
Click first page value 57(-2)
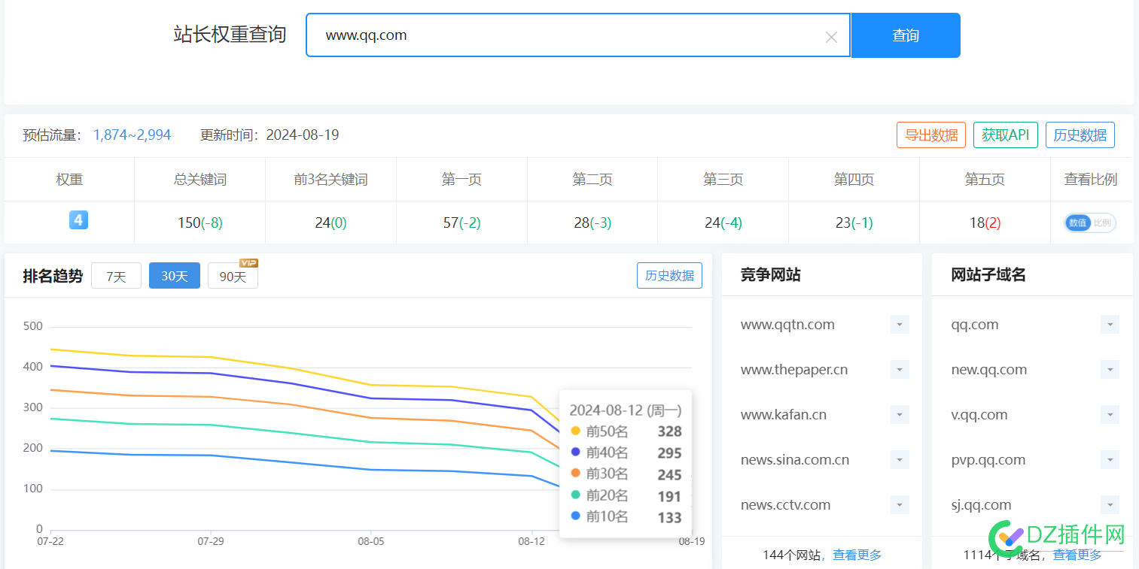461,222
